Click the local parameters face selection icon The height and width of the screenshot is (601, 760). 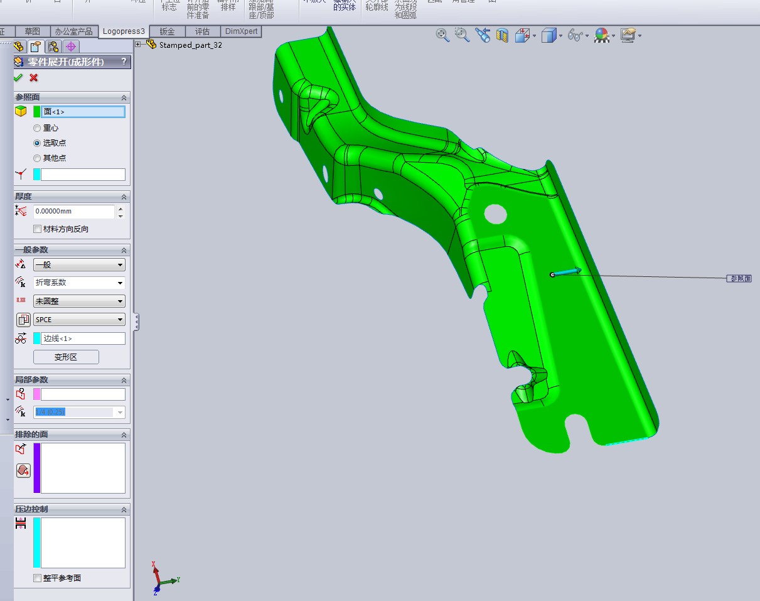coord(21,394)
